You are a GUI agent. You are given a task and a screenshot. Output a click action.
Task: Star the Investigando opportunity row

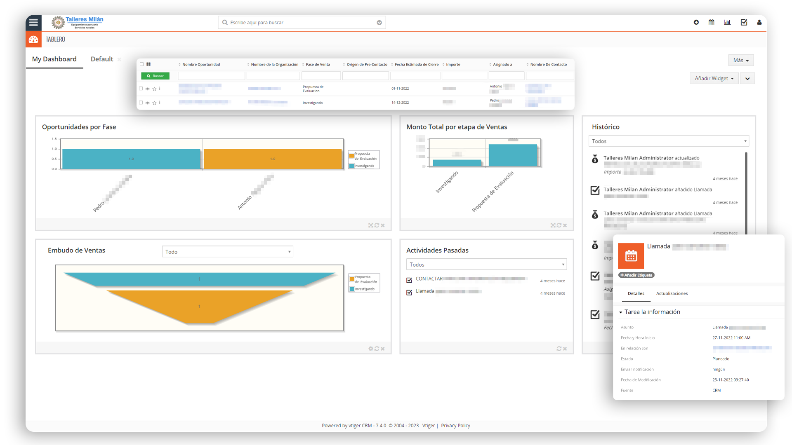154,103
